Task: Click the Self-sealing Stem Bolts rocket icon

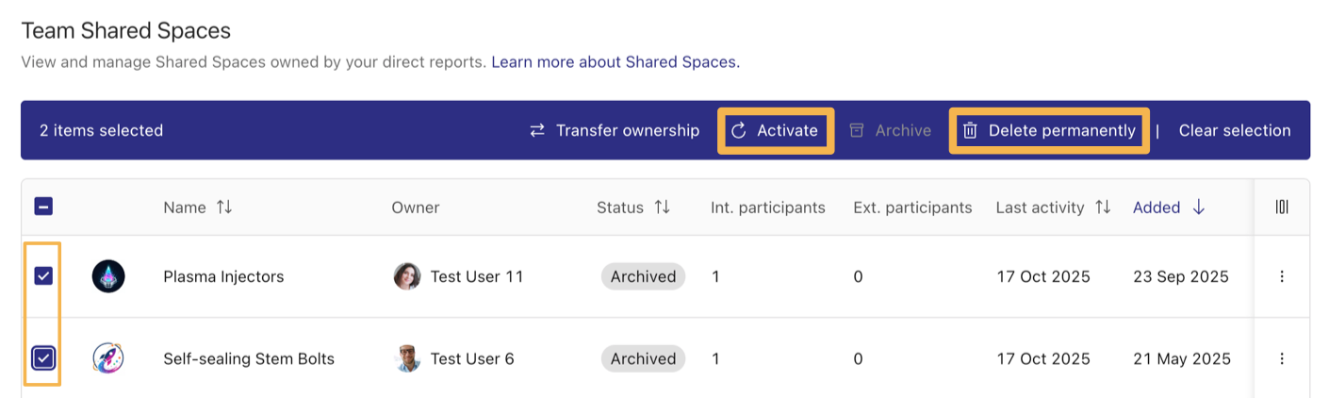Action: click(x=108, y=358)
